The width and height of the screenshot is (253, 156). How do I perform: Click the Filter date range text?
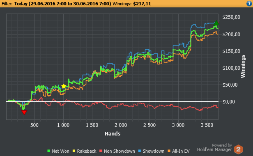[62, 4]
